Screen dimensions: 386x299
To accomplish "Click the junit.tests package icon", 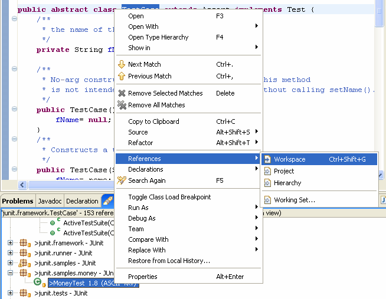I will pyautogui.click(x=25, y=293).
